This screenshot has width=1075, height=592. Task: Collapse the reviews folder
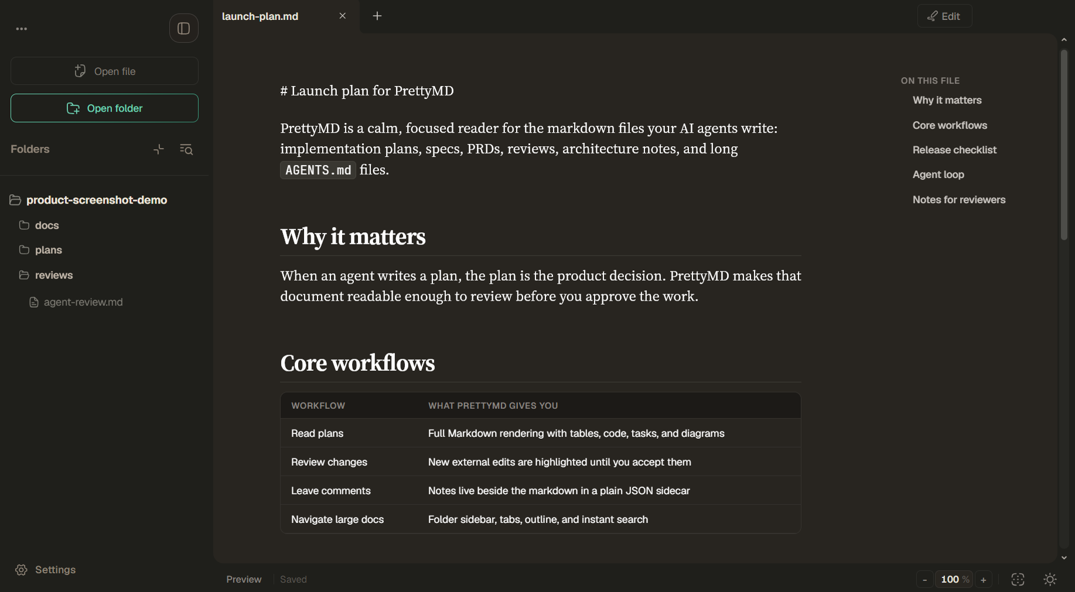46,275
